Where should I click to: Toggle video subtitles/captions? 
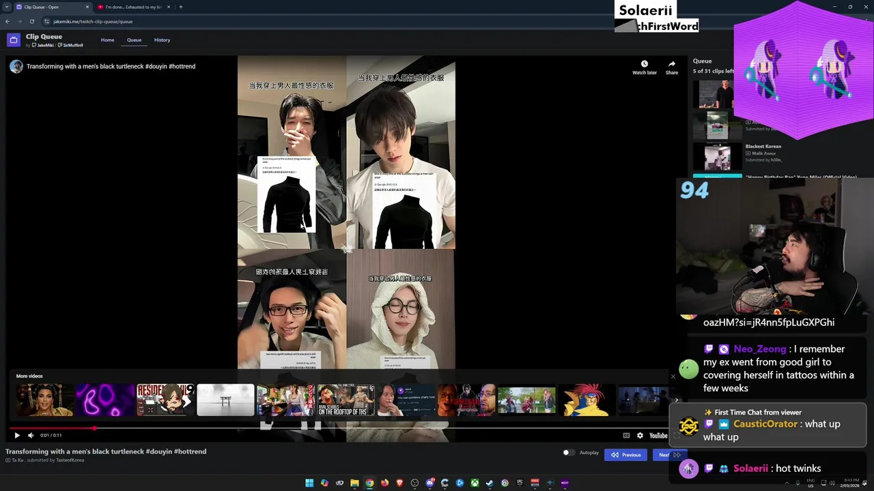(x=626, y=435)
